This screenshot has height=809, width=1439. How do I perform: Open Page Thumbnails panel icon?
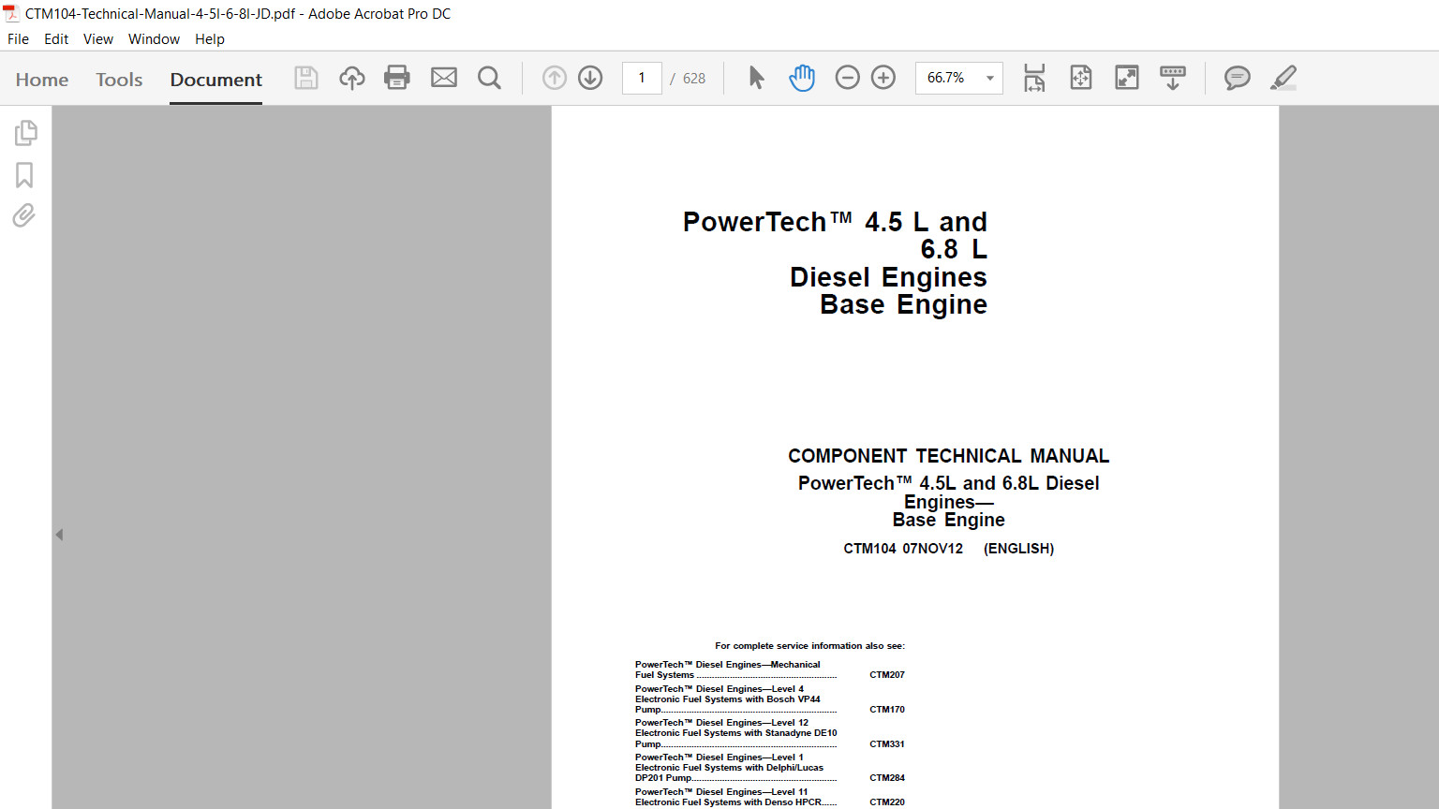[25, 133]
